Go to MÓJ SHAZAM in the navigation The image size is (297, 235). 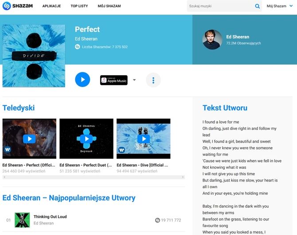[109, 6]
